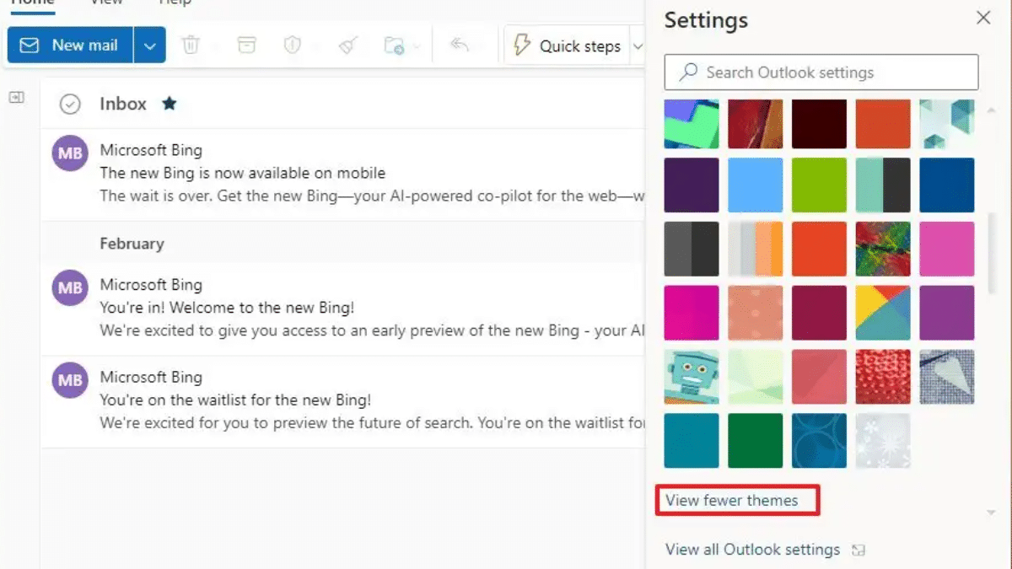
Task: Select the red textured fabric theme
Action: point(756,124)
